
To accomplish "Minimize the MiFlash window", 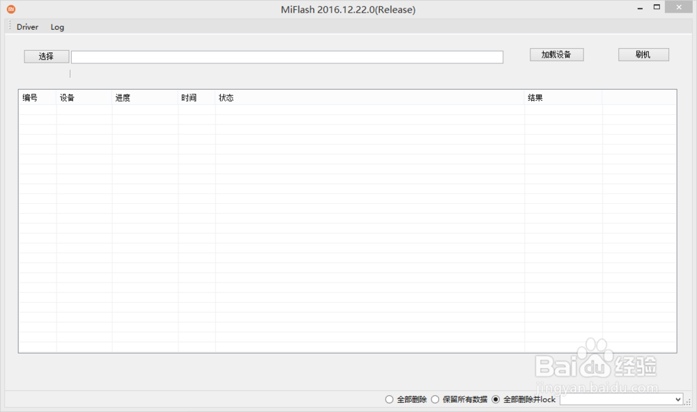I will click(x=639, y=7).
